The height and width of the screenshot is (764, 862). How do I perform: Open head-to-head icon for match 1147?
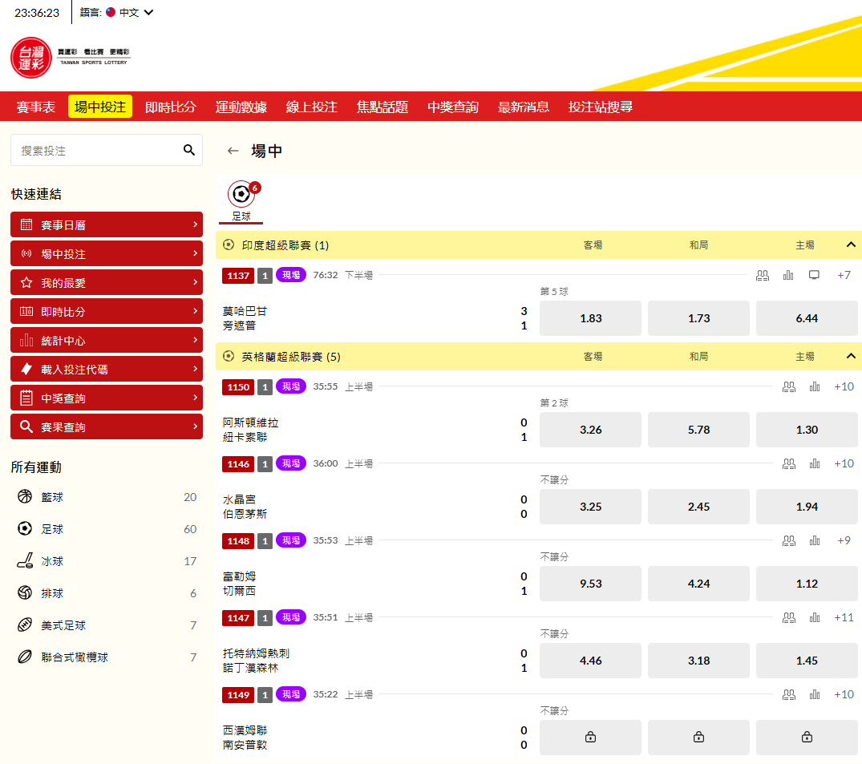[789, 618]
